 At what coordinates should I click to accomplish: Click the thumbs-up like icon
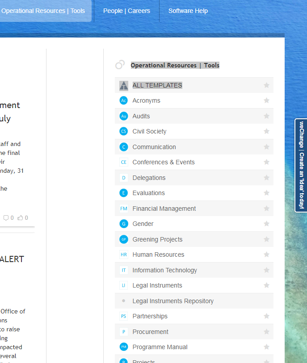(x=20, y=217)
